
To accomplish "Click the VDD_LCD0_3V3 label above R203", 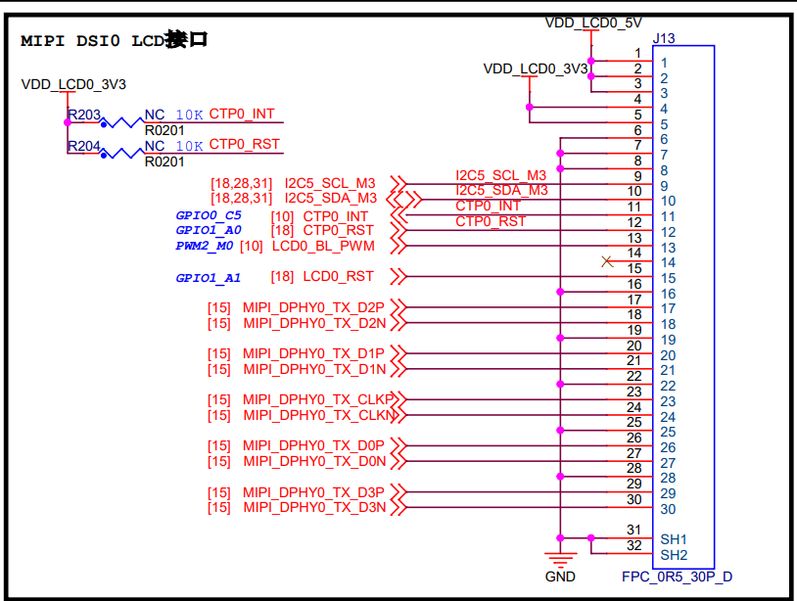I will (73, 84).
